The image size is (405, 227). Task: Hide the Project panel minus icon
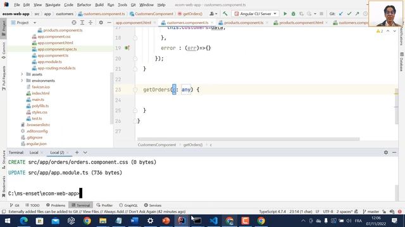(x=109, y=23)
